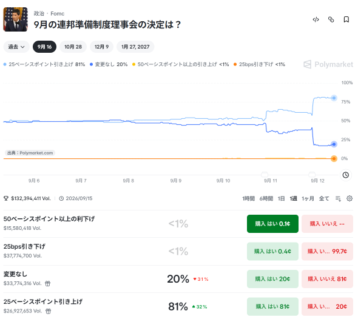Click the 政治 category link
The image size is (358, 316).
coord(39,14)
